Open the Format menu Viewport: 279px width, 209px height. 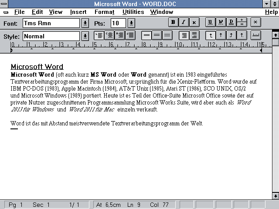105,12
